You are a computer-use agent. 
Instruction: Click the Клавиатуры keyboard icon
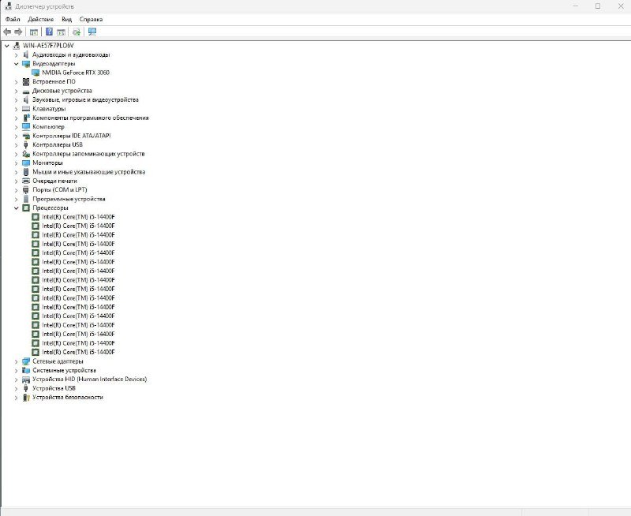coord(26,109)
